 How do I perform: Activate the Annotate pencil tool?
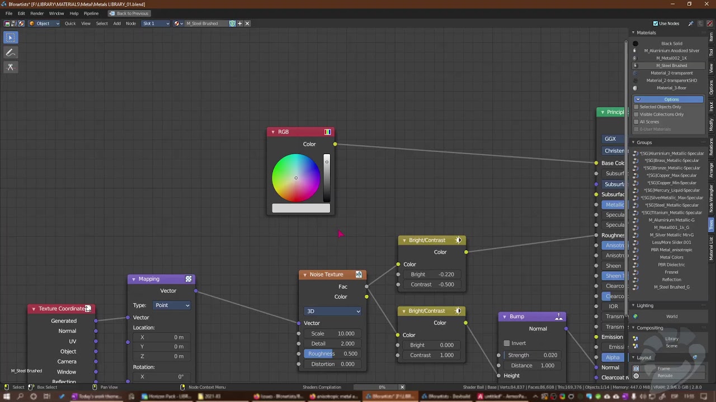click(x=10, y=52)
